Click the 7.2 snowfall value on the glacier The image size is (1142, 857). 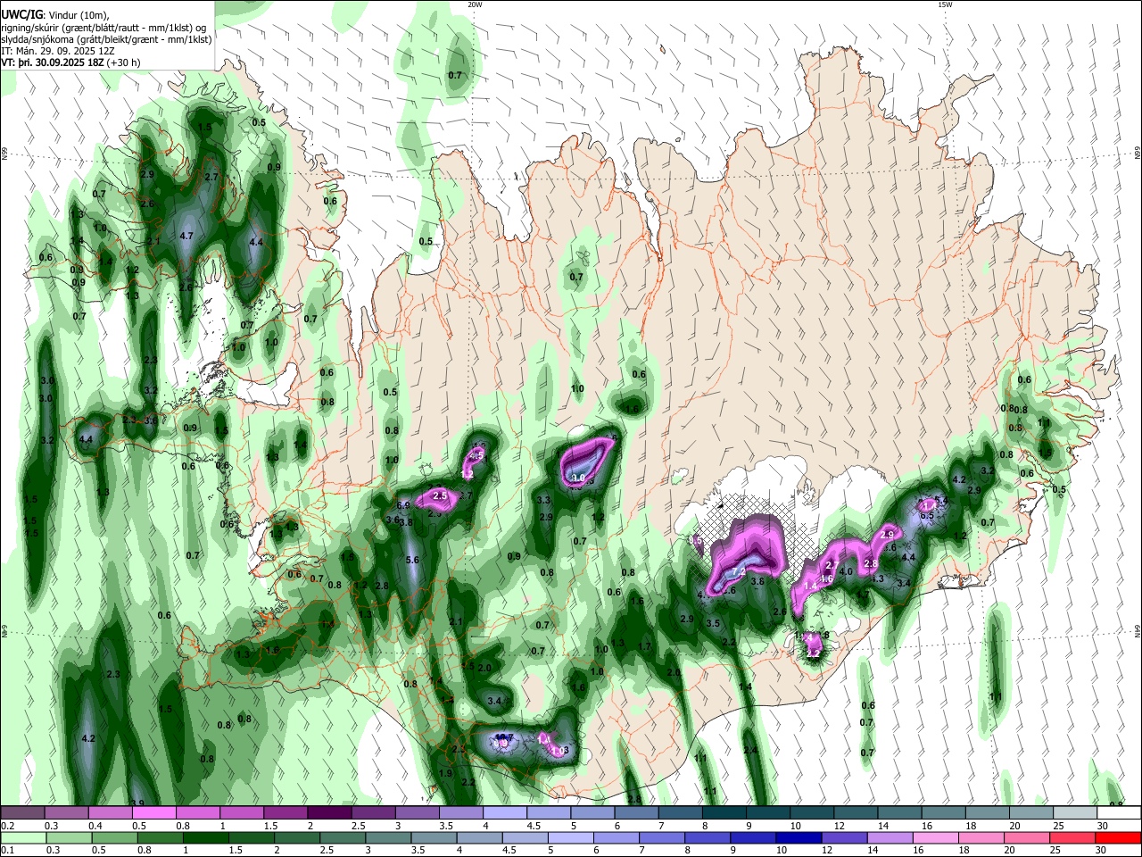click(x=739, y=571)
